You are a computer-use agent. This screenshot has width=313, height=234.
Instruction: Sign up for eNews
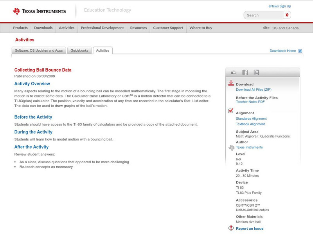[x=279, y=6]
